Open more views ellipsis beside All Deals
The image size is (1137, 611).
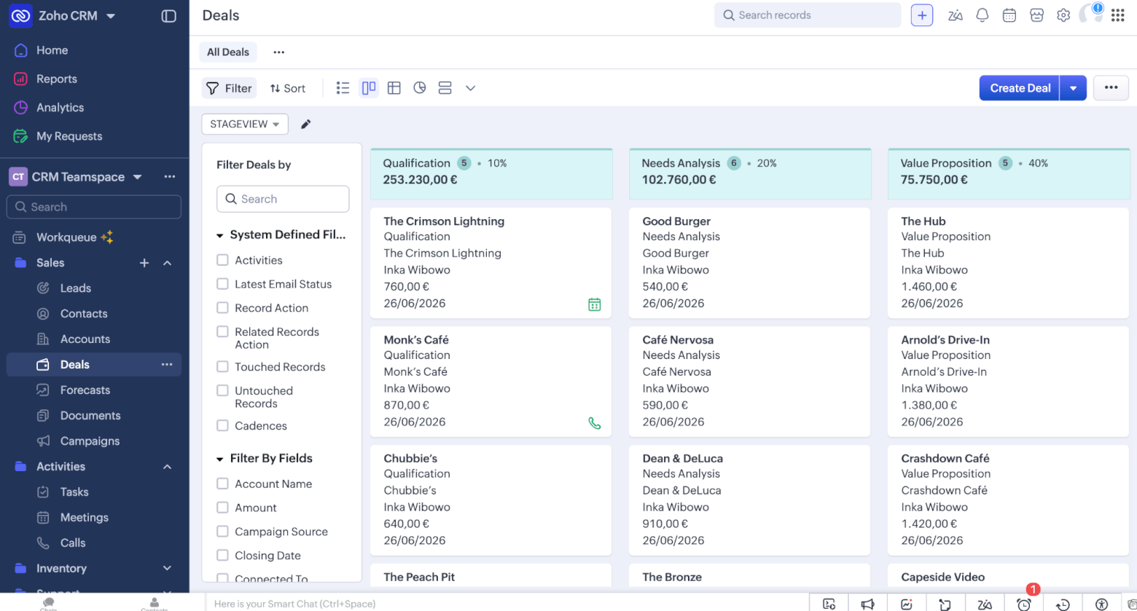pos(279,52)
